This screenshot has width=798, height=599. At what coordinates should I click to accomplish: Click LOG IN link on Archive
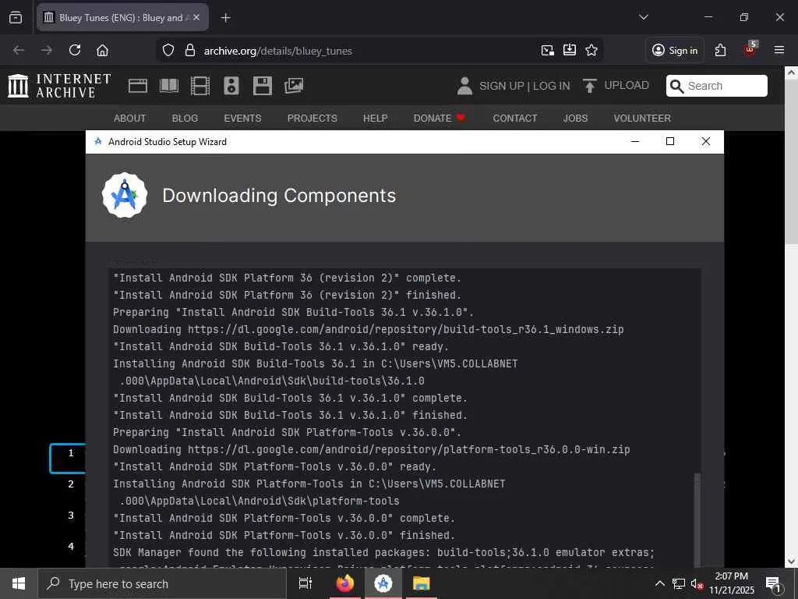pyautogui.click(x=551, y=86)
